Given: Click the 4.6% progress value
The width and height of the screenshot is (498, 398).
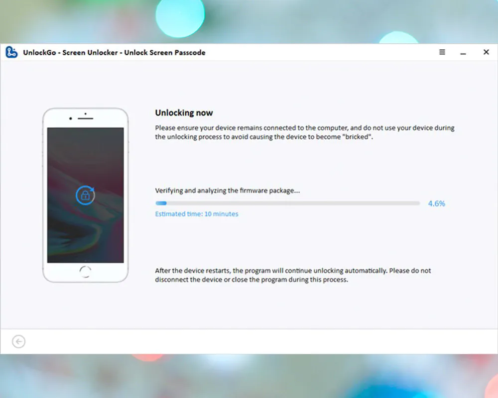Looking at the screenshot, I should tap(436, 203).
